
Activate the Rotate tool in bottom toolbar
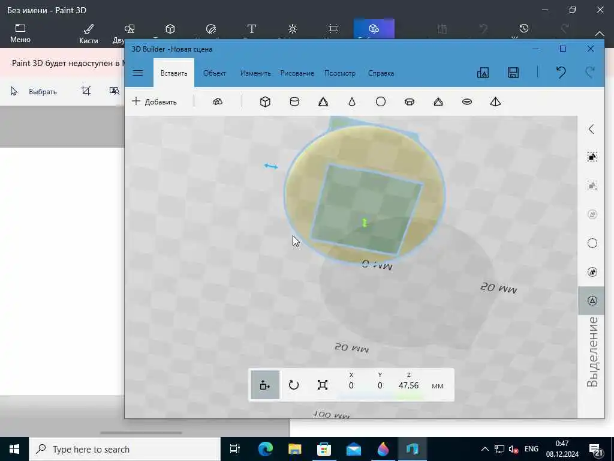294,385
